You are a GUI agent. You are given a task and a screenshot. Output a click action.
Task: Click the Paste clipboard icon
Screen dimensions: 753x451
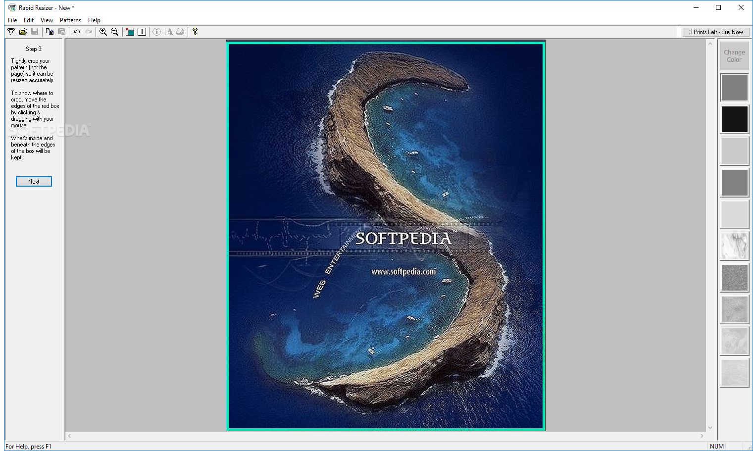coord(61,32)
